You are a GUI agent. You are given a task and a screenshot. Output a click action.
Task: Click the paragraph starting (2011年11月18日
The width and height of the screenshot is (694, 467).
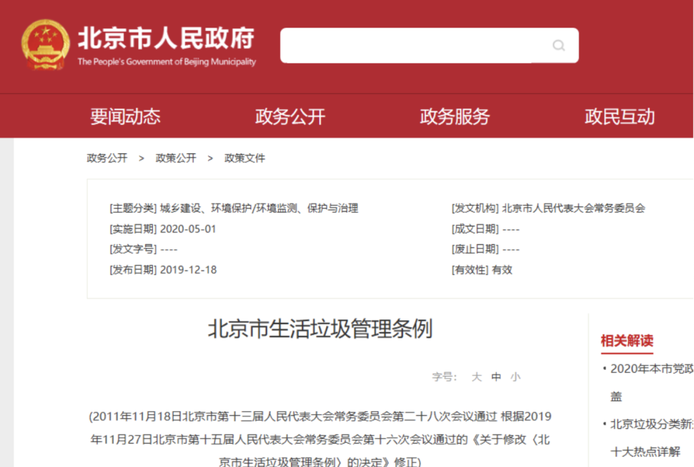(320, 439)
